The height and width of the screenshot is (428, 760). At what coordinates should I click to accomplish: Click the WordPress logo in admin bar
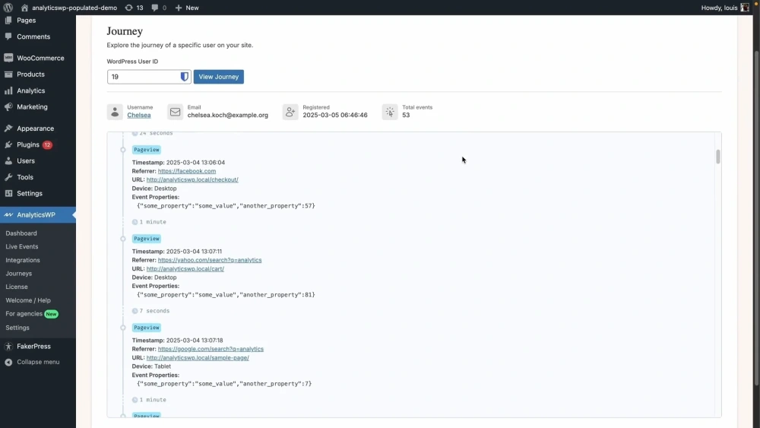click(x=8, y=8)
